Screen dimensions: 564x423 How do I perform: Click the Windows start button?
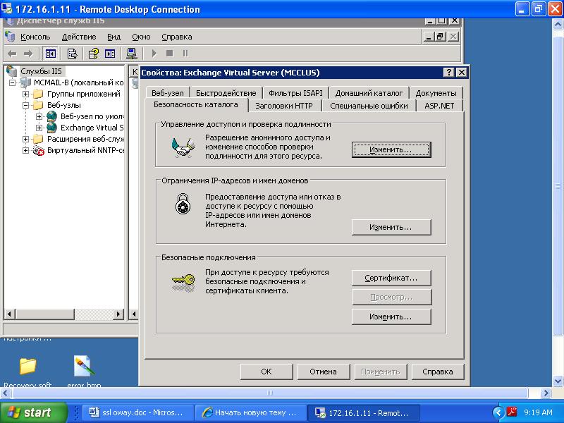(33, 412)
